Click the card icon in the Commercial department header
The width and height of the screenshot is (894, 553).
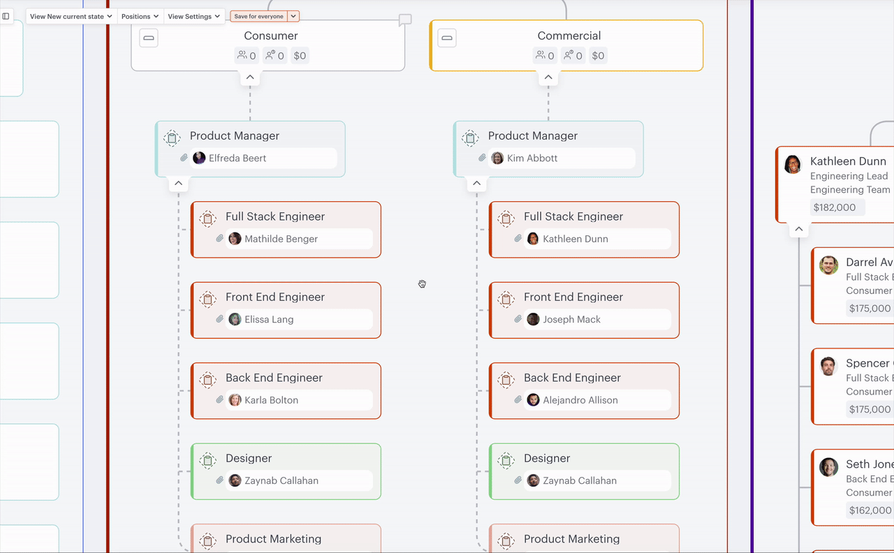(x=447, y=38)
